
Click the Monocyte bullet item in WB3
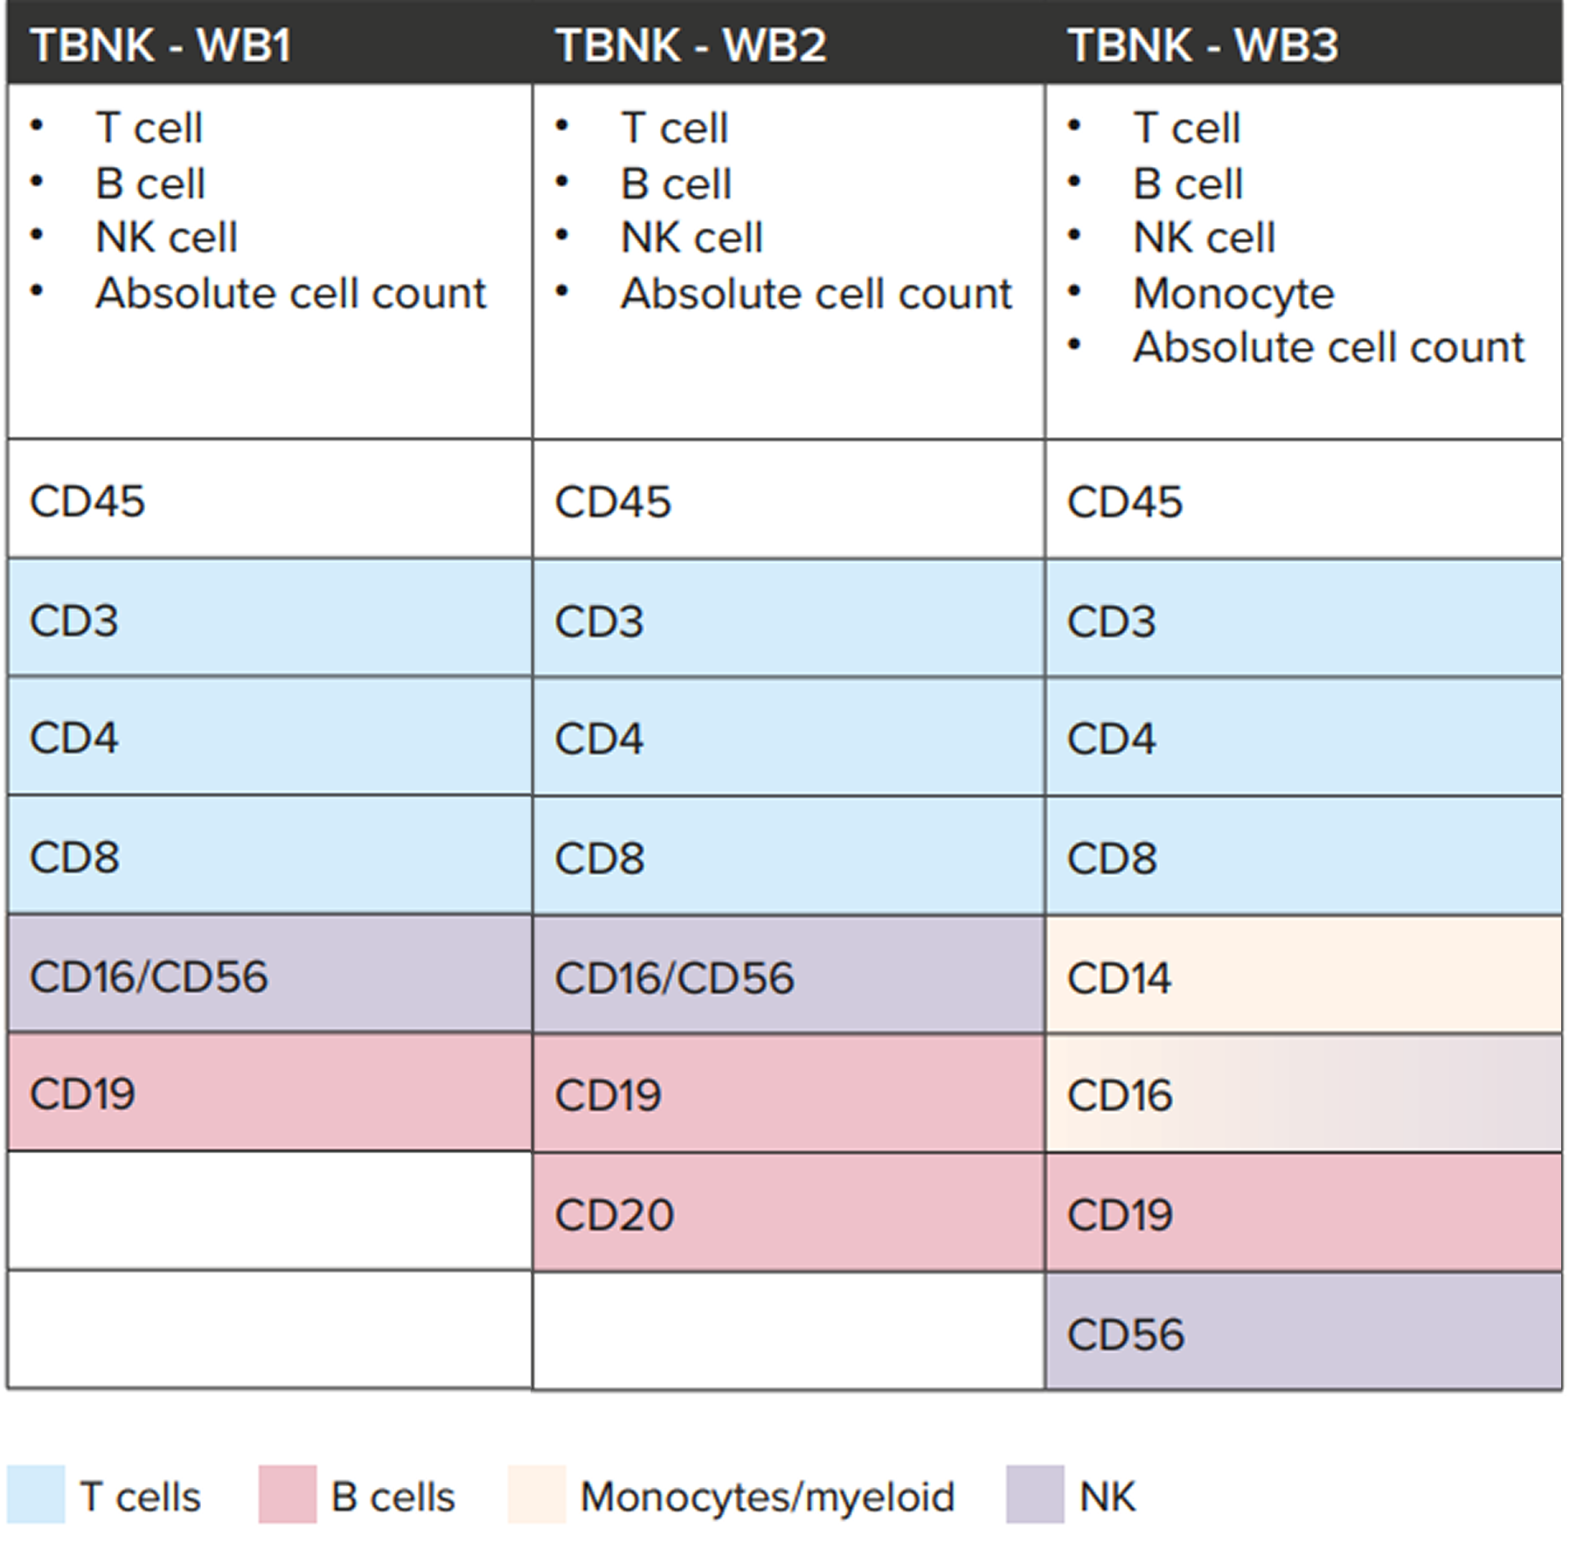1233,295
